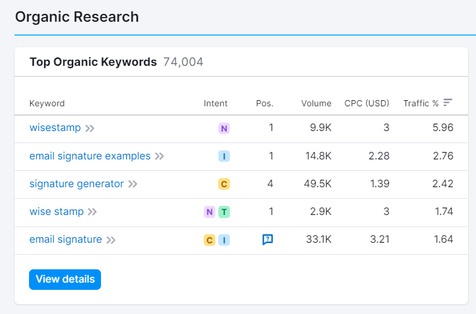Open the wisestamp keyword link
Image resolution: width=476 pixels, height=314 pixels.
(x=55, y=127)
